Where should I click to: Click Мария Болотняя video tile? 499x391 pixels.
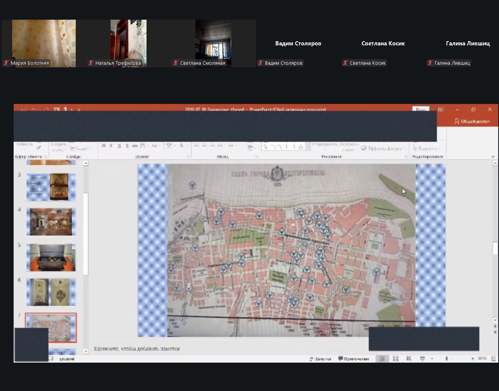point(44,43)
